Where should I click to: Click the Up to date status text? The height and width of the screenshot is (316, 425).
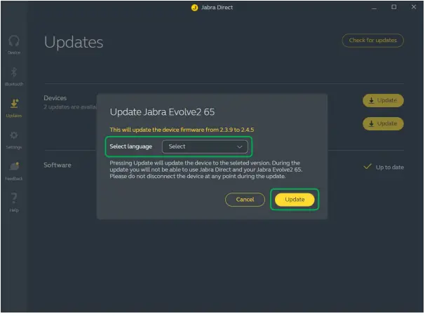point(389,167)
